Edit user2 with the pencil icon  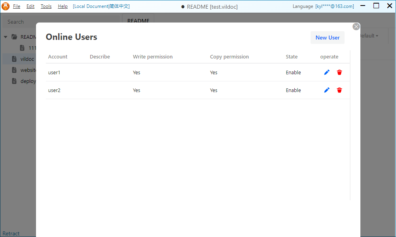coord(327,90)
